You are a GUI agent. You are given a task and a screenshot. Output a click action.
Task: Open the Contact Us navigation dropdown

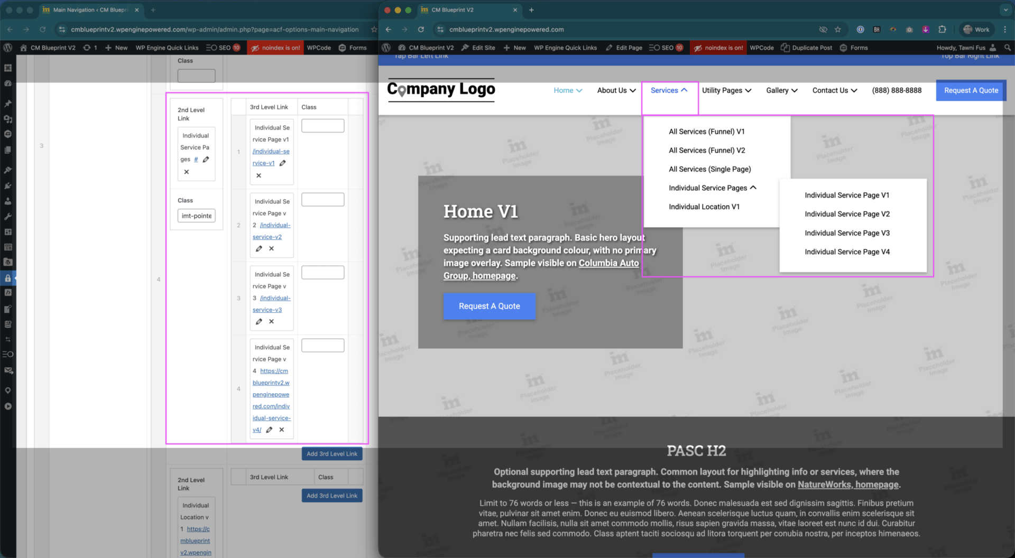pyautogui.click(x=834, y=90)
